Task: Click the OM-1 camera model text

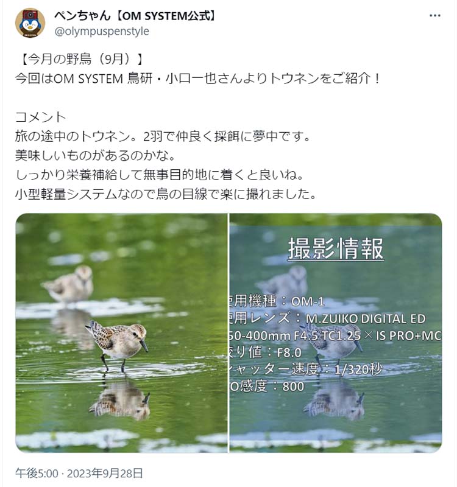Action: [308, 301]
